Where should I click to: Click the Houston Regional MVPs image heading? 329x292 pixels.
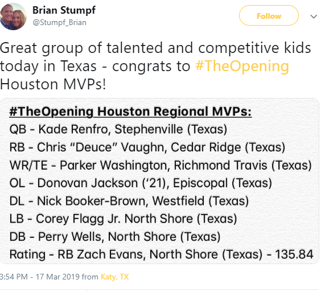(x=130, y=112)
